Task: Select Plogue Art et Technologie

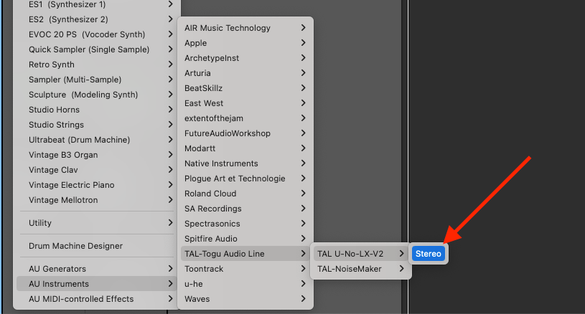Action: 245,179
